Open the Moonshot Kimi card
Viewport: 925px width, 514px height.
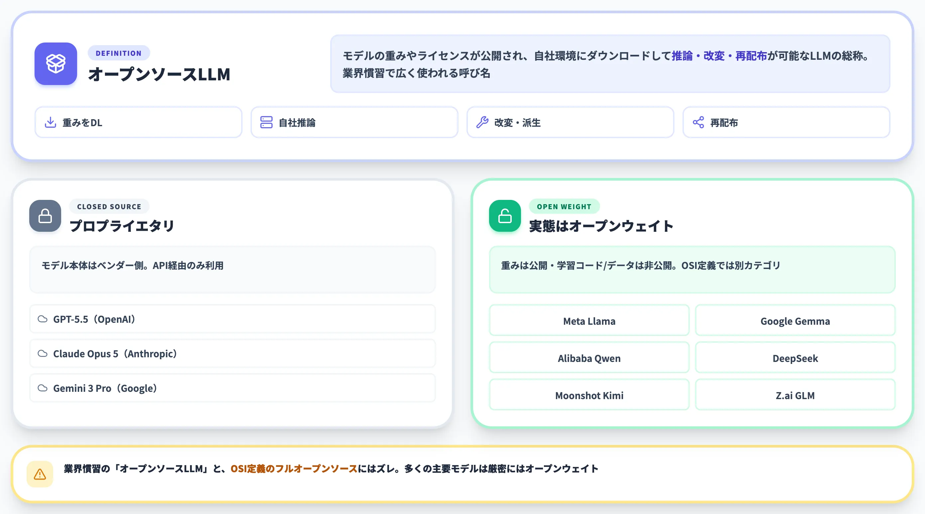589,395
